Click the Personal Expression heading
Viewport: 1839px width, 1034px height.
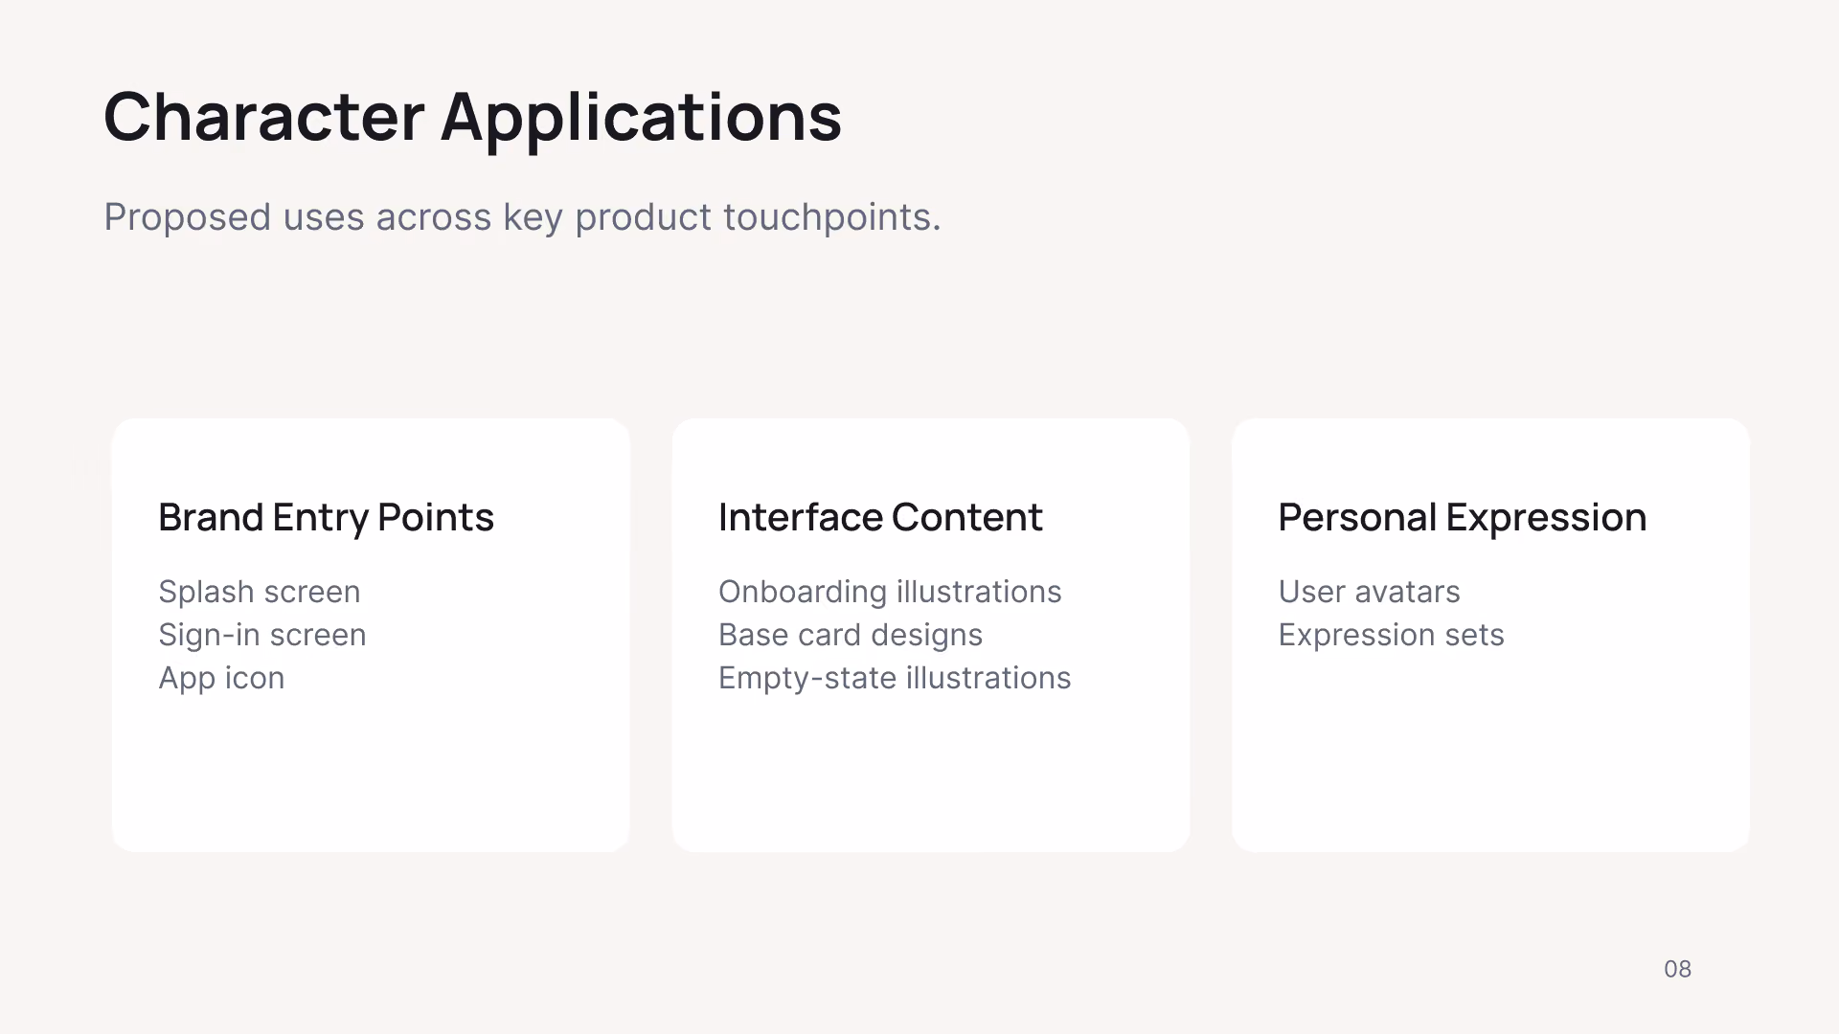click(1462, 517)
